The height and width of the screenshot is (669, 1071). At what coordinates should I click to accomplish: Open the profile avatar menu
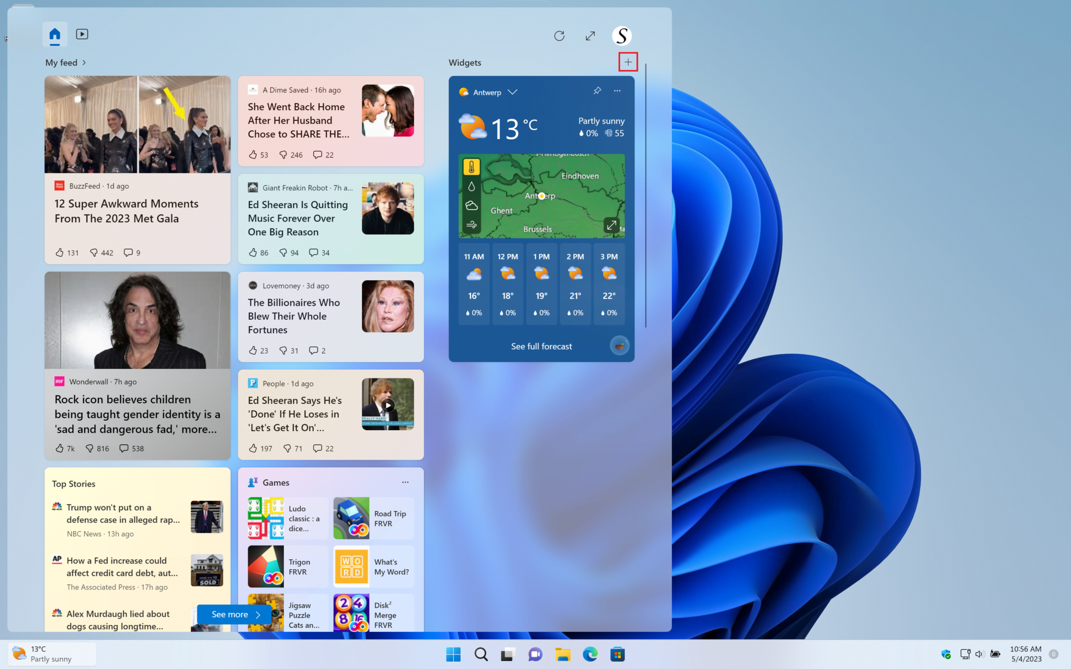621,36
